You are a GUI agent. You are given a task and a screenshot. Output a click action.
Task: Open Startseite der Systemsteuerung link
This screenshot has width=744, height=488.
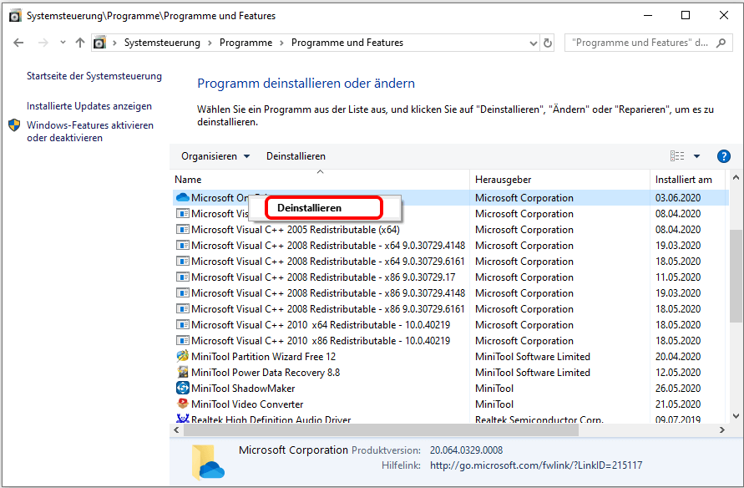94,76
